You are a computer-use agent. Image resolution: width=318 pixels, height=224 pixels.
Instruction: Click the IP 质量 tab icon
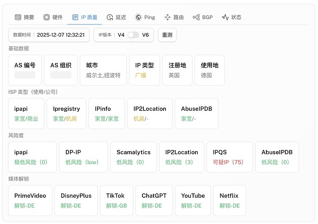coord(75,17)
